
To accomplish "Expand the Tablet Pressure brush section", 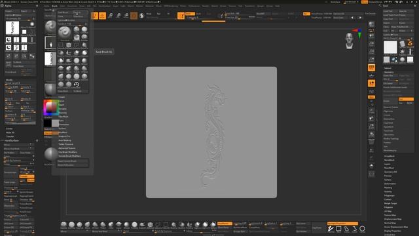I will 65,144.
